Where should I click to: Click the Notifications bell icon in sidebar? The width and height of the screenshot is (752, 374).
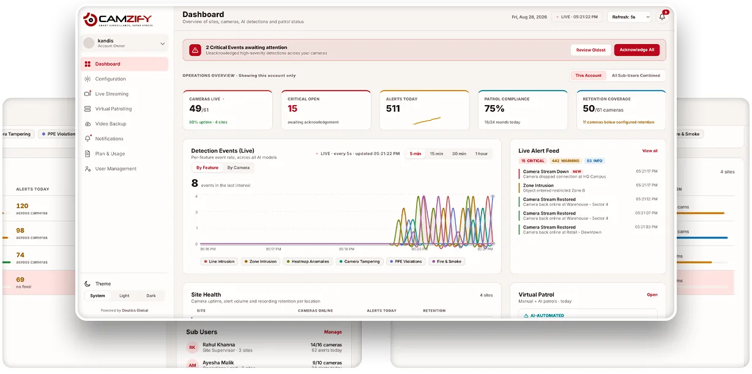coord(87,139)
